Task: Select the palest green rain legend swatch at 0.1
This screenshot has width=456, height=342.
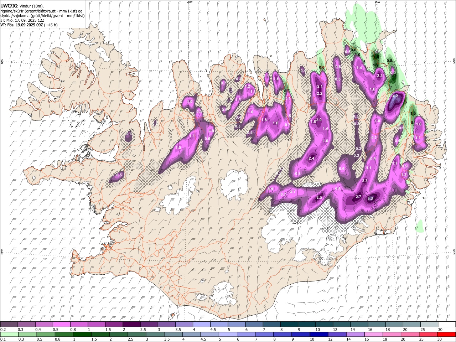Action: tap(9, 335)
